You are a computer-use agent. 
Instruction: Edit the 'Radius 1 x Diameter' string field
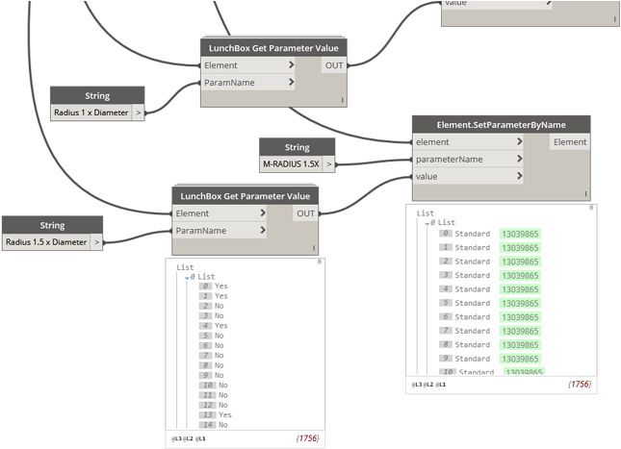click(x=91, y=112)
